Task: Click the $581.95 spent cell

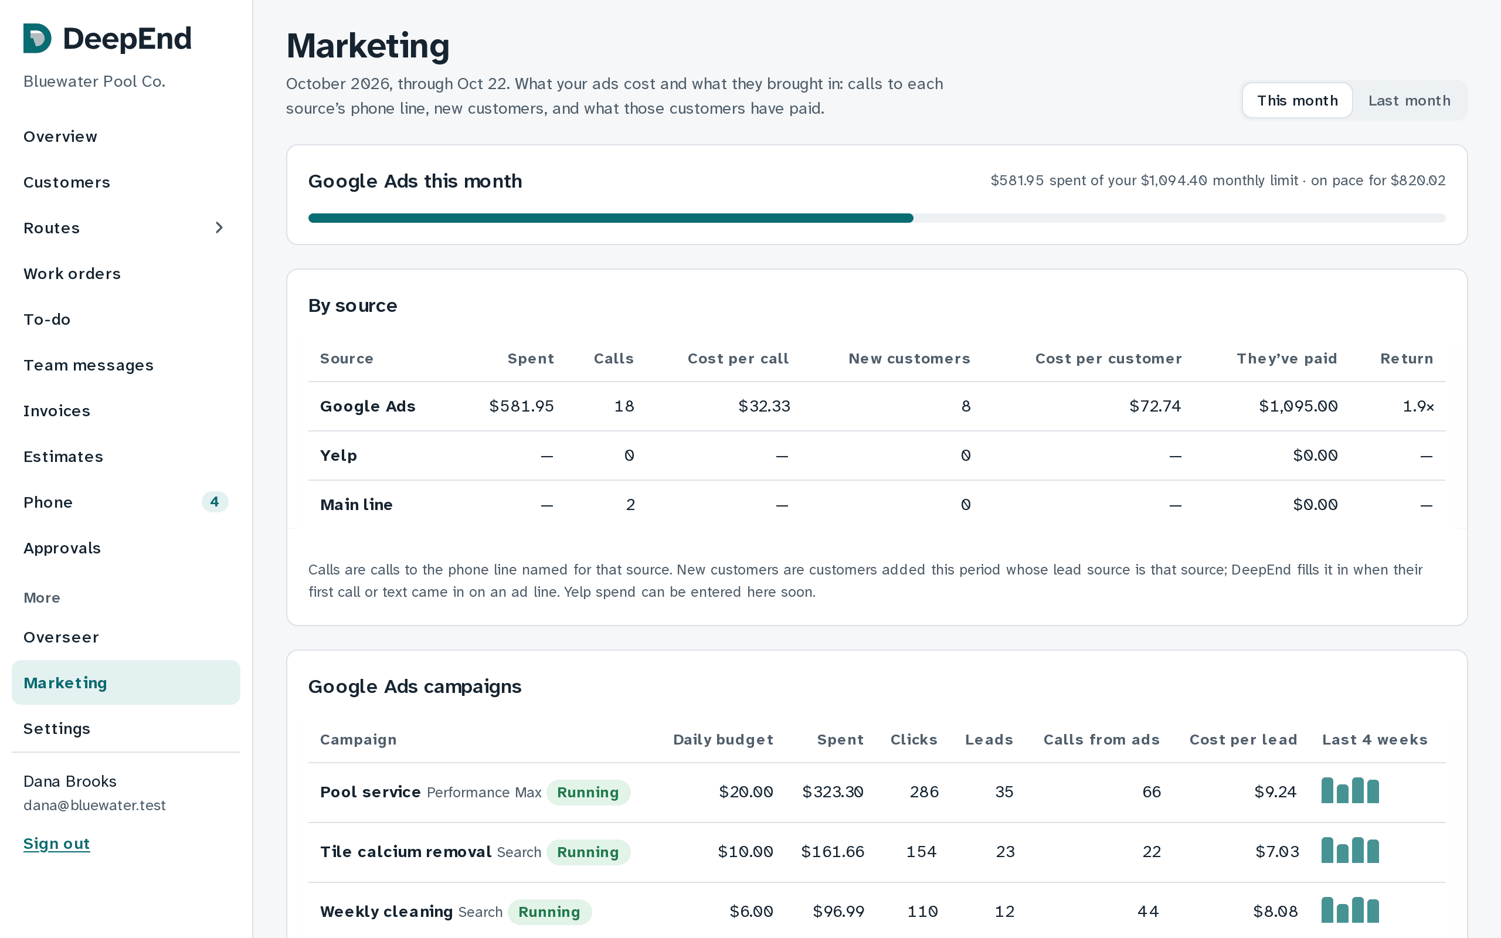Action: pyautogui.click(x=522, y=406)
